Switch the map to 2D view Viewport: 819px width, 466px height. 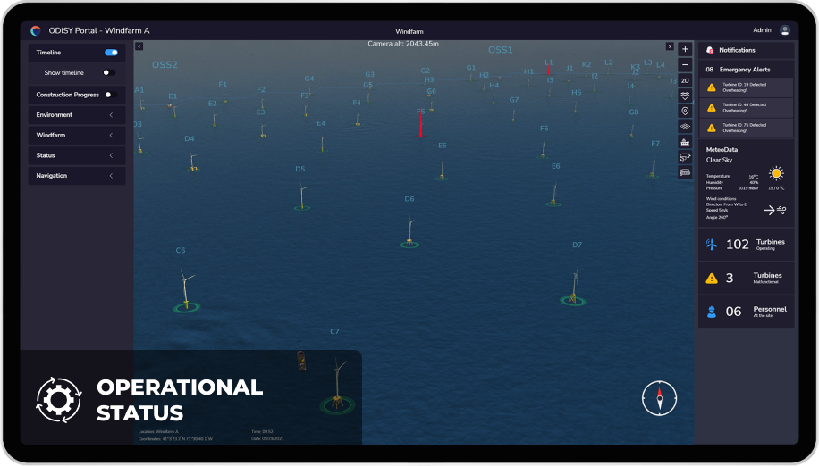pyautogui.click(x=685, y=80)
